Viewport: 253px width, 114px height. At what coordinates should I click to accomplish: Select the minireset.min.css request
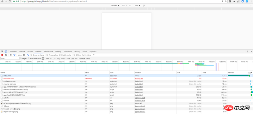[x=113, y=81]
